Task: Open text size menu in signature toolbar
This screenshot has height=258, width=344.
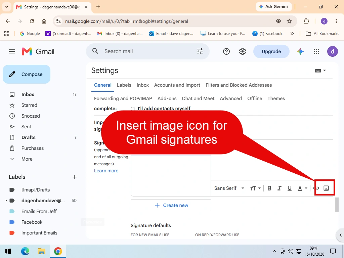Action: [x=255, y=188]
